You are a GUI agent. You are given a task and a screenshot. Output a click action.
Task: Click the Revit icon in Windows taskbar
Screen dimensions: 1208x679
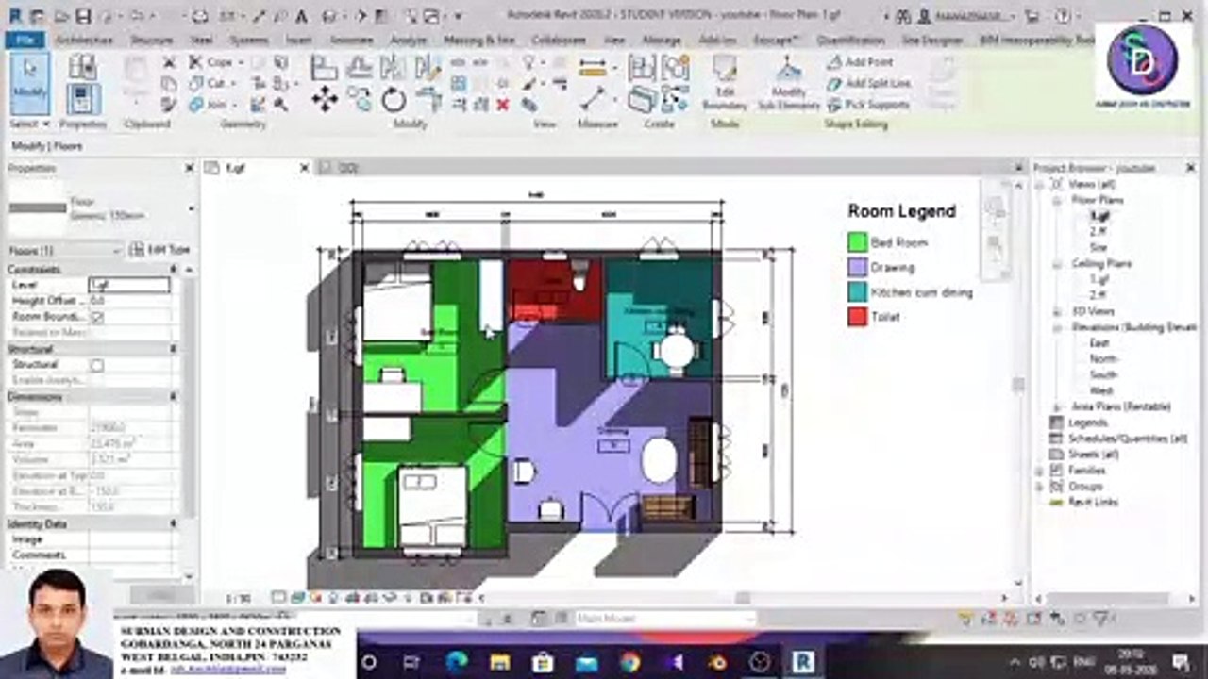pyautogui.click(x=804, y=662)
